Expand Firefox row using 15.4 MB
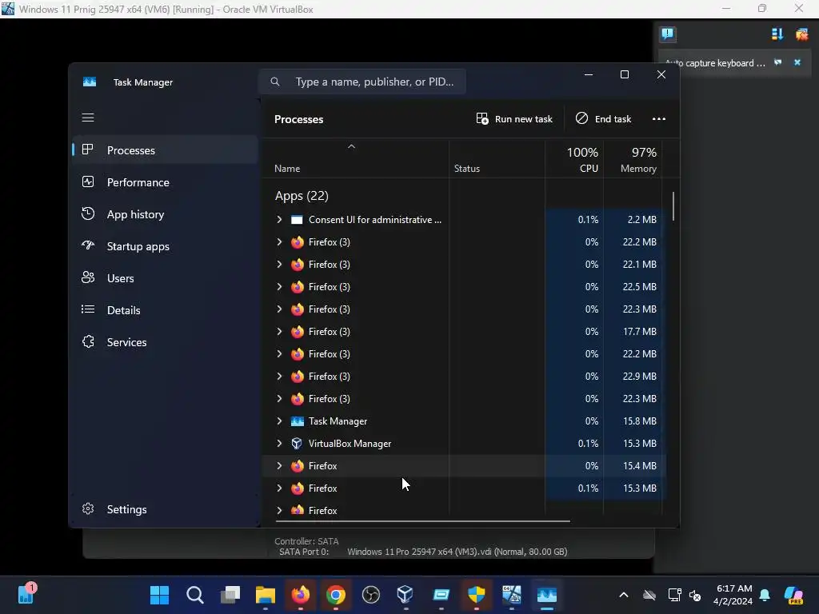The width and height of the screenshot is (819, 614). [279, 466]
